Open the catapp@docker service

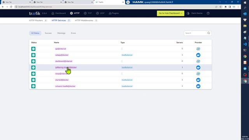(61, 55)
